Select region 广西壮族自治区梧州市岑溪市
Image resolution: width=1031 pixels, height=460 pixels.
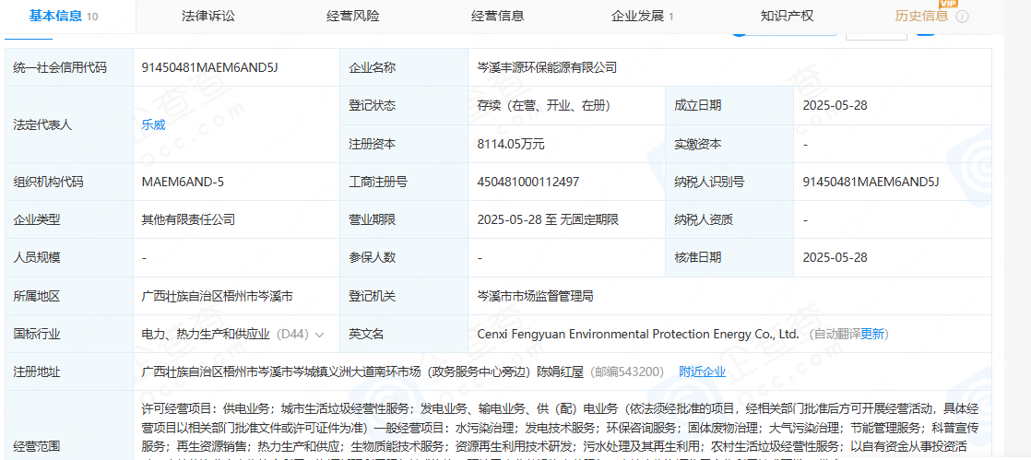coord(217,296)
